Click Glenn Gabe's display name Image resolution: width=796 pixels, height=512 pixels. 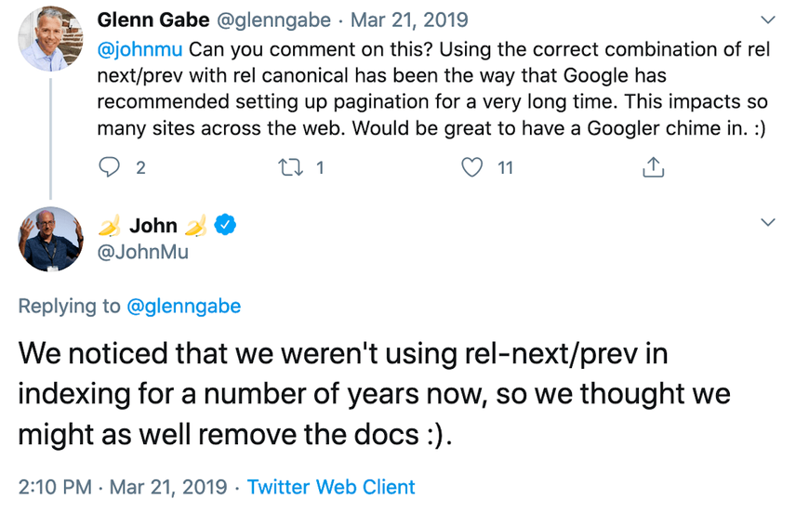click(153, 20)
